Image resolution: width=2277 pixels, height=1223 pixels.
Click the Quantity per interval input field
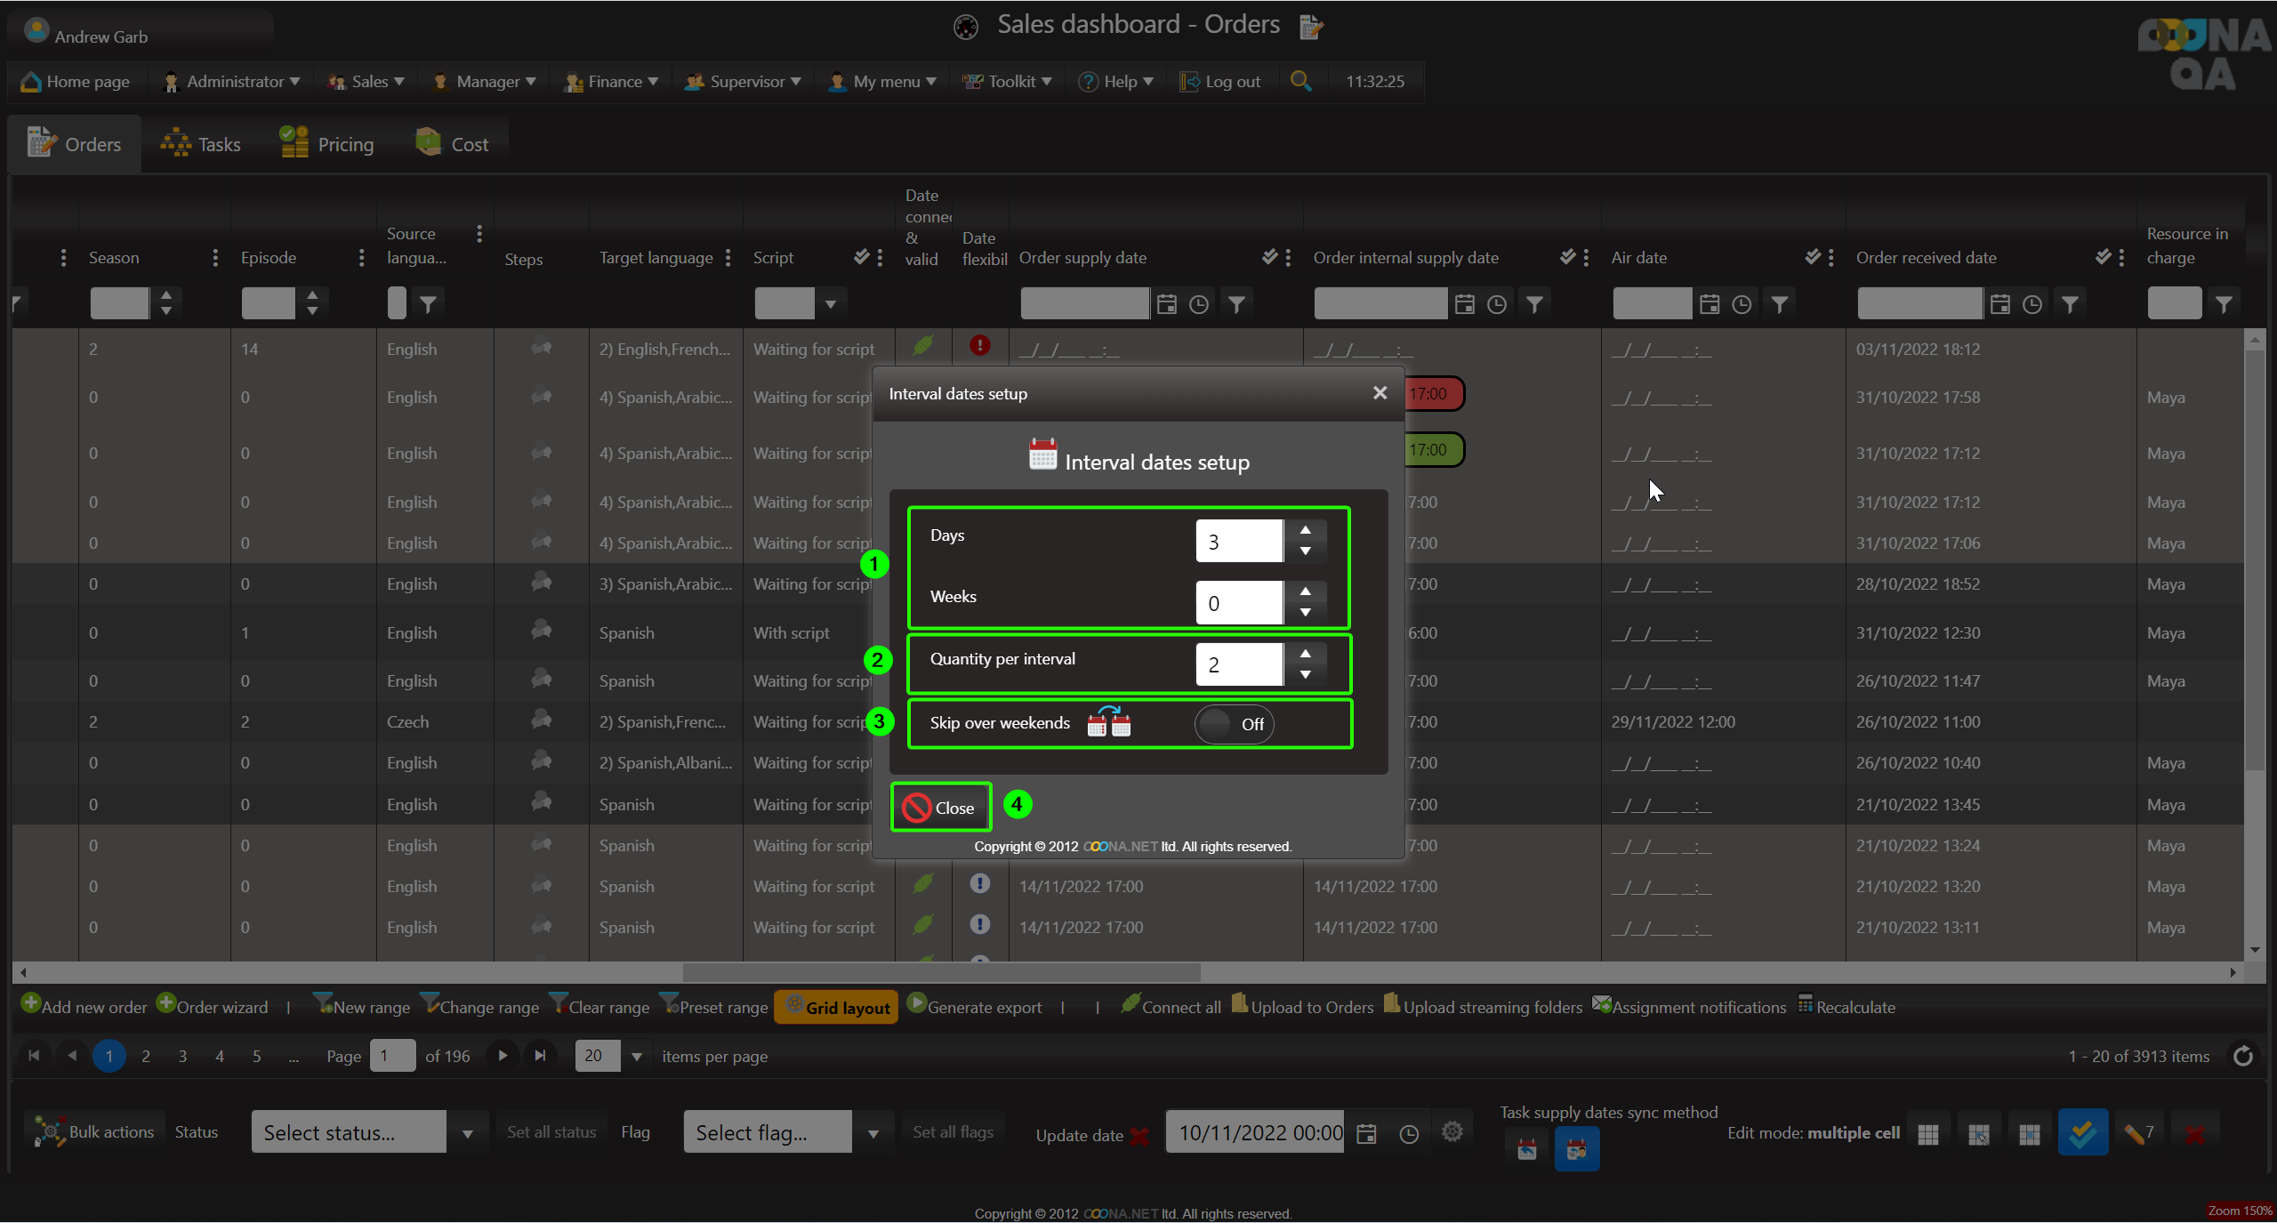click(x=1239, y=665)
